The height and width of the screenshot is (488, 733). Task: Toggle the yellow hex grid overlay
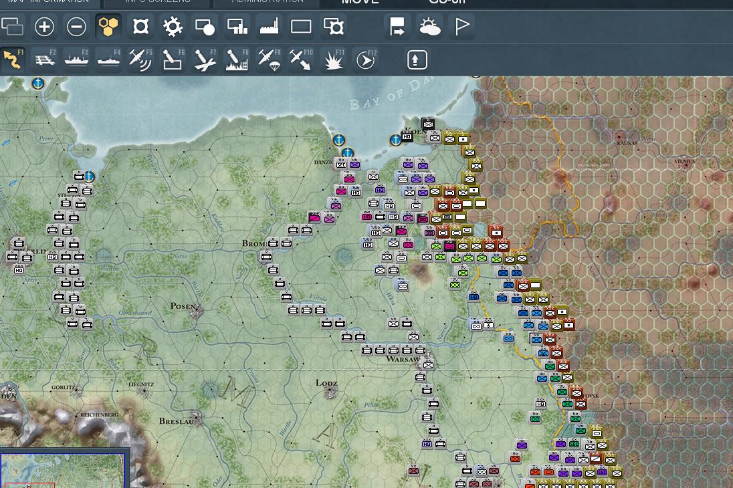click(x=108, y=26)
